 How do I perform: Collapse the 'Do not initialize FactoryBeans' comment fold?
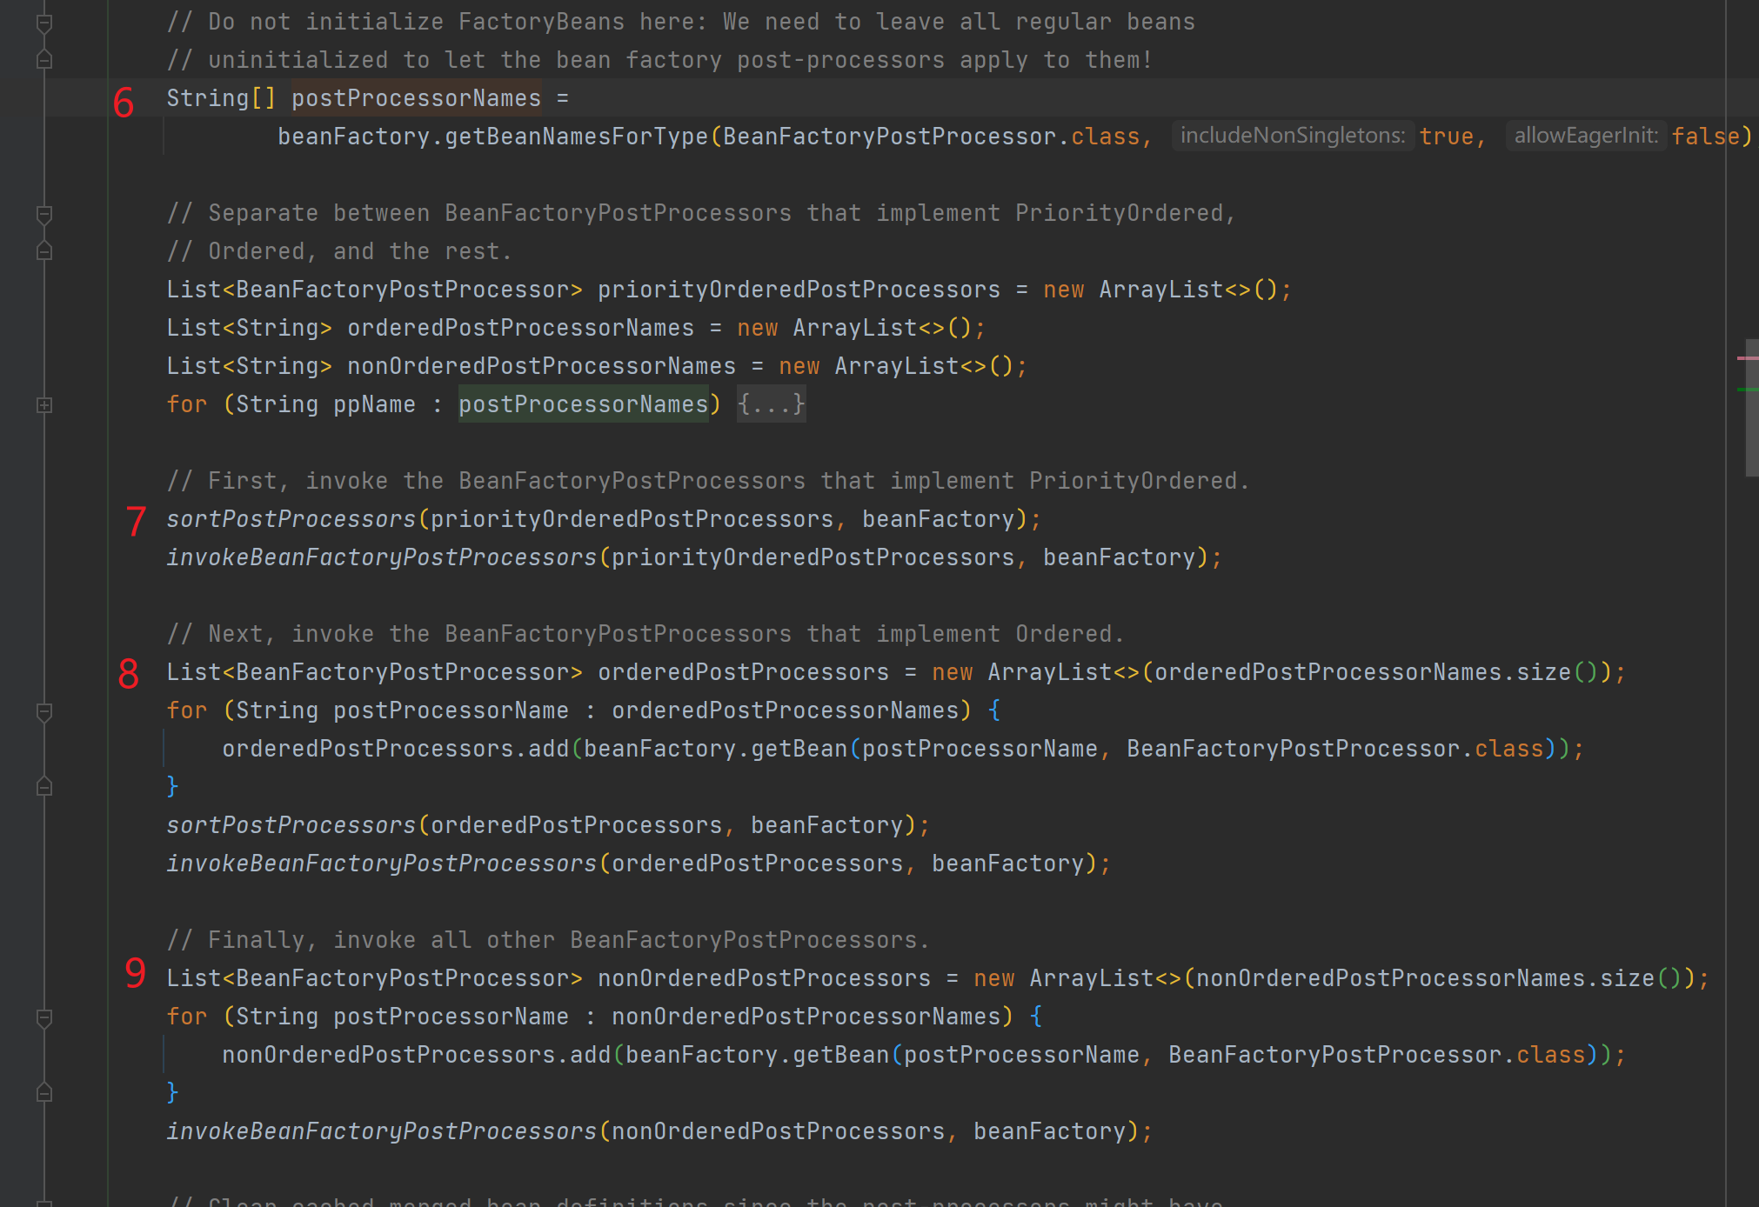(44, 23)
